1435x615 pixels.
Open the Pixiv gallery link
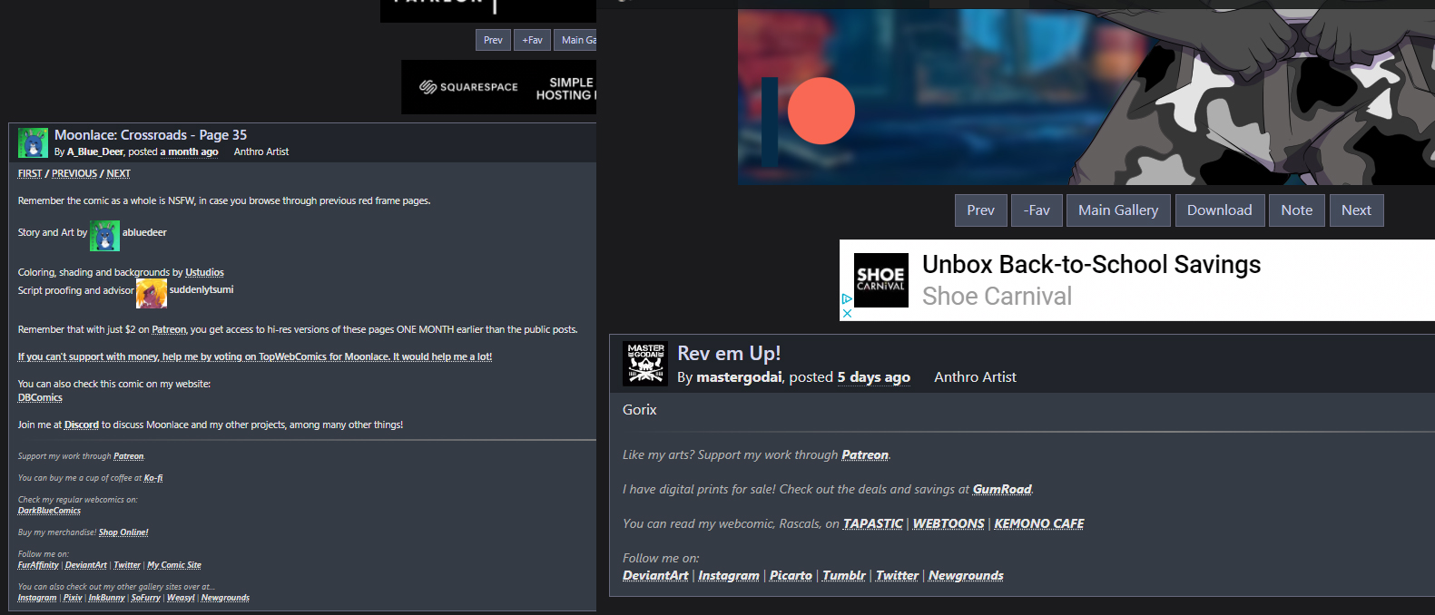(73, 598)
